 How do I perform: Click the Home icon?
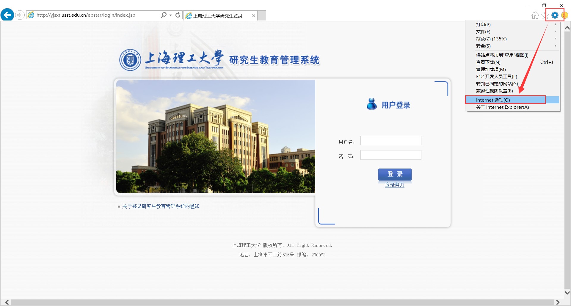pos(535,15)
